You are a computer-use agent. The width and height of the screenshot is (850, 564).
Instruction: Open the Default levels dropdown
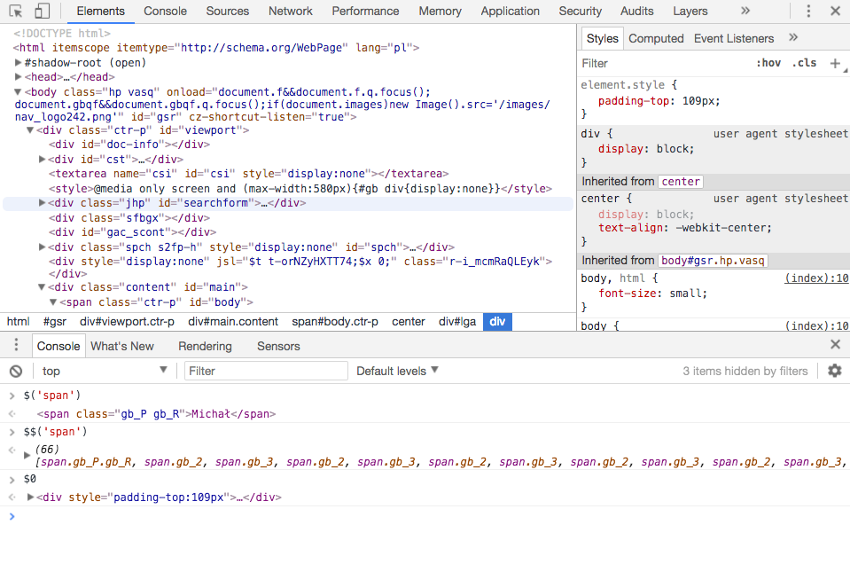point(394,371)
